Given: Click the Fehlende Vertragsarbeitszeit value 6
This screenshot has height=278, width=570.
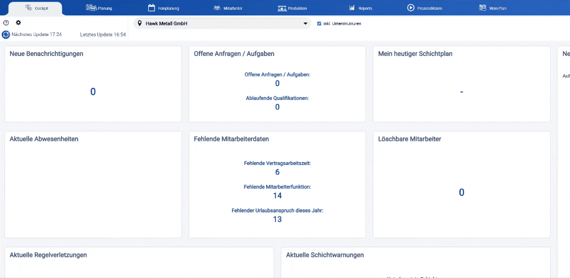Looking at the screenshot, I should click(277, 172).
